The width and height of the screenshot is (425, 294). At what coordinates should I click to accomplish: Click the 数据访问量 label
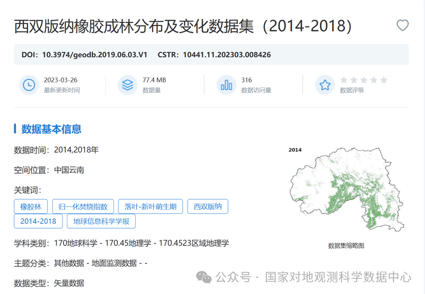point(256,90)
